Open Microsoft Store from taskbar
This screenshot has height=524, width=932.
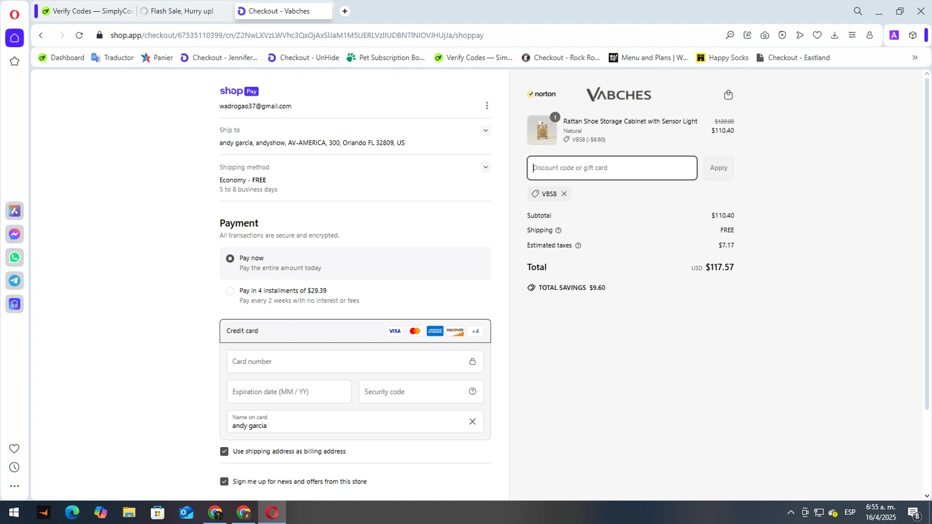point(158,512)
